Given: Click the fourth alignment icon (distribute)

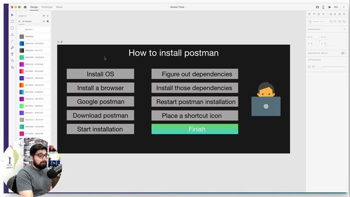Looking at the screenshot, I should pyautogui.click(x=323, y=14).
